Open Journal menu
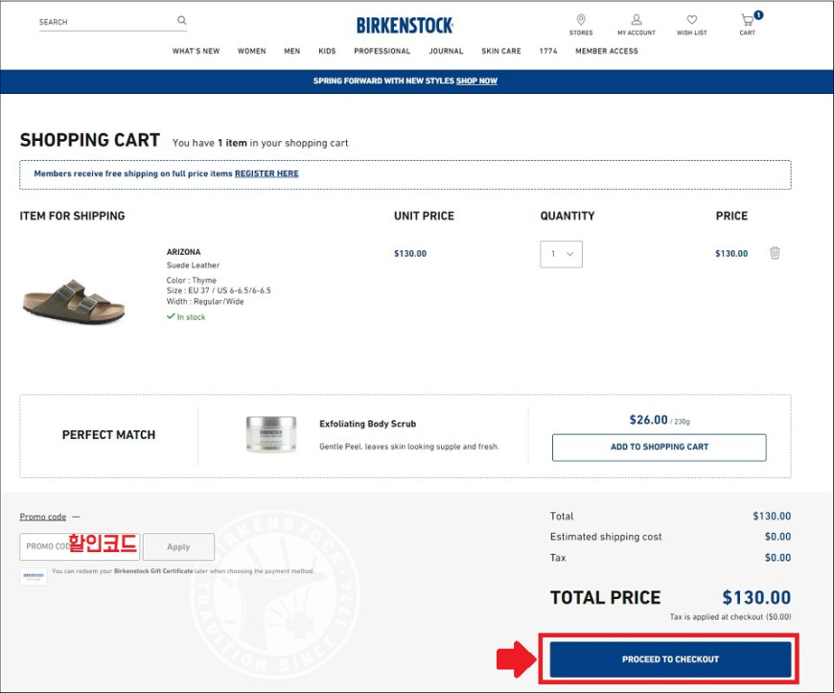Viewport: 834px width, 693px height. point(446,51)
